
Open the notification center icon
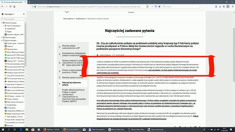[x=231, y=129]
